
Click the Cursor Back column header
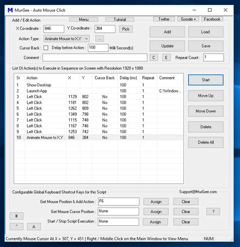click(105, 78)
